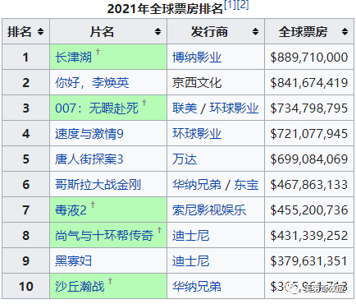Open citation reference [2] in title
This screenshot has width=356, height=304.
point(243,5)
